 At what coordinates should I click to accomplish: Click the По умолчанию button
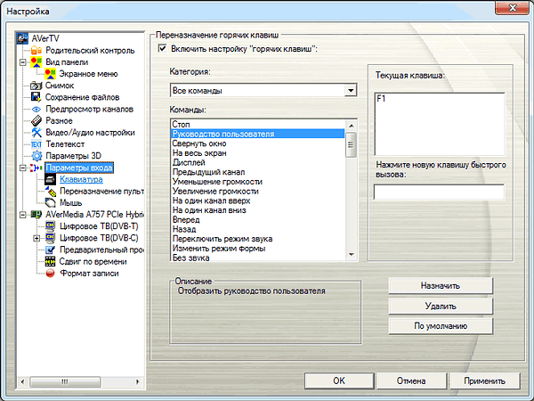click(x=441, y=325)
